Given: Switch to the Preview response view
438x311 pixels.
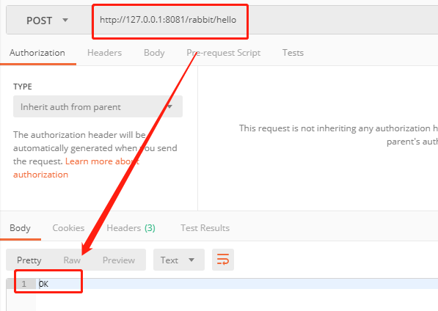Looking at the screenshot, I should (x=119, y=260).
